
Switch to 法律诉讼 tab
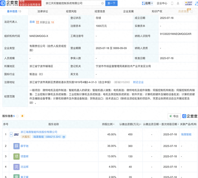(x=43, y=11)
